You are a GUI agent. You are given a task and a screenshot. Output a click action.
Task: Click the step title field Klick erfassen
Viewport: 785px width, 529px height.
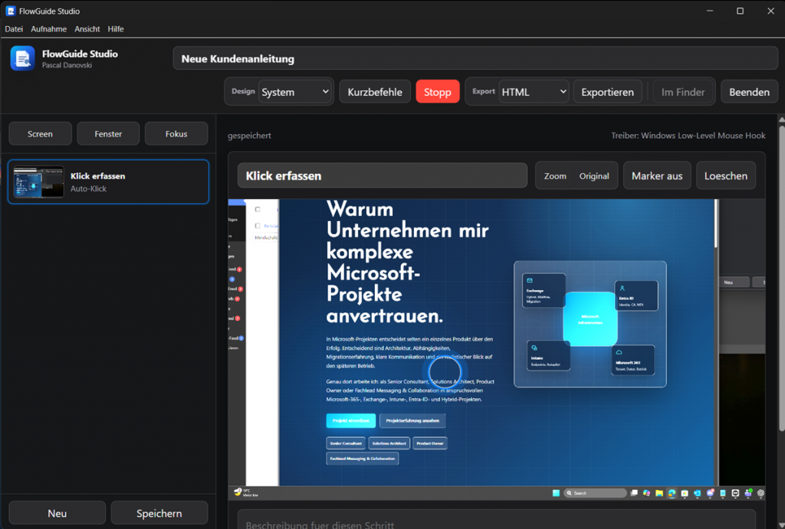(383, 175)
